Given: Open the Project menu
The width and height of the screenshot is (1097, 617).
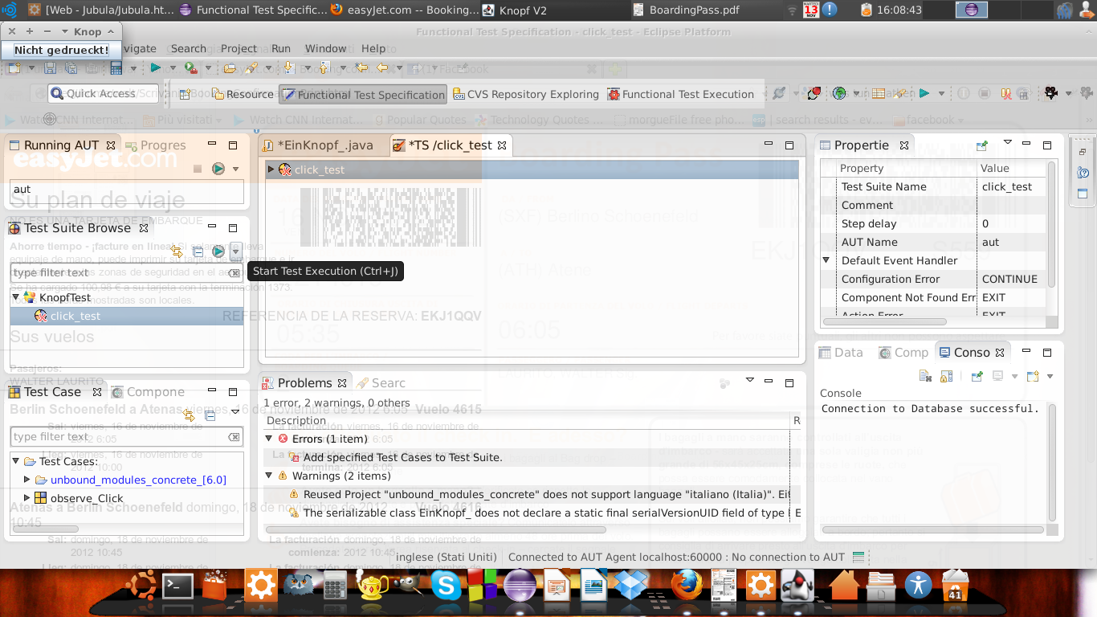Looking at the screenshot, I should click(239, 48).
